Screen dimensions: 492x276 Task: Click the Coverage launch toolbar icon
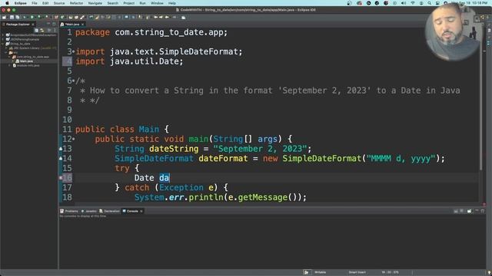click(x=39, y=17)
